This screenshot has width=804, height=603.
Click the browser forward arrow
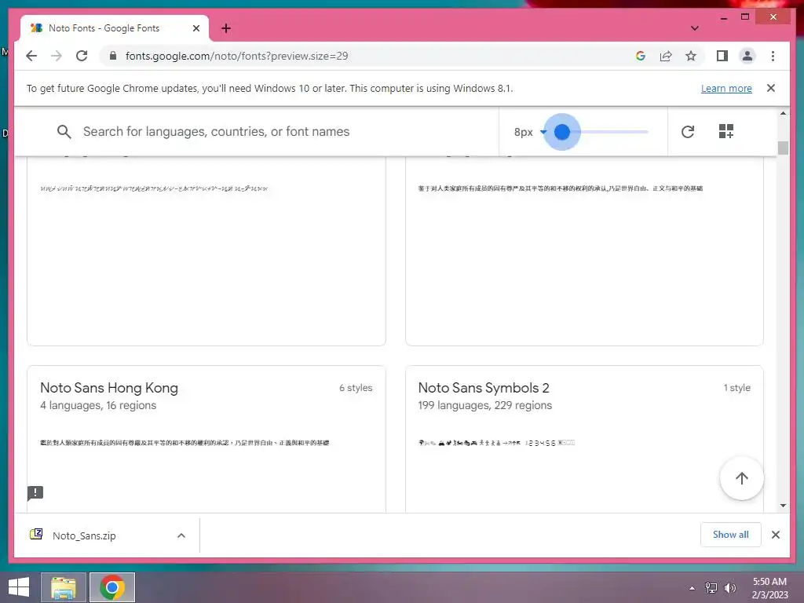pos(57,56)
